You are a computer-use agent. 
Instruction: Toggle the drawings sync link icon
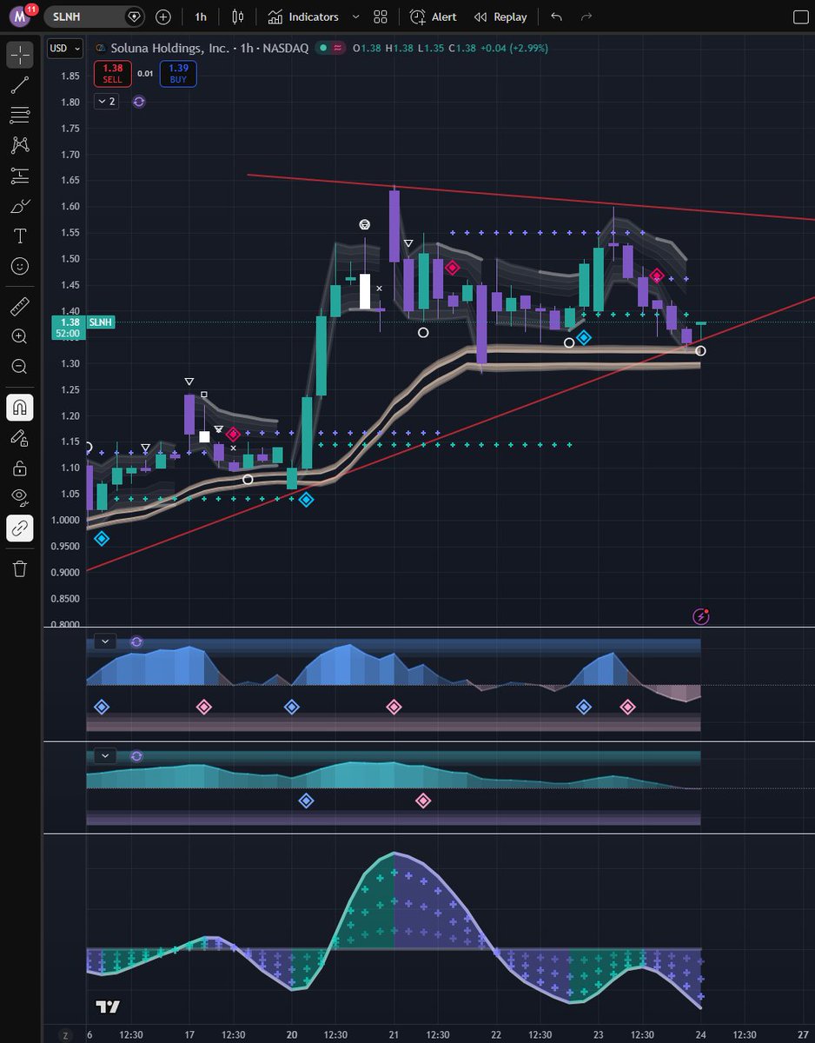pyautogui.click(x=20, y=528)
